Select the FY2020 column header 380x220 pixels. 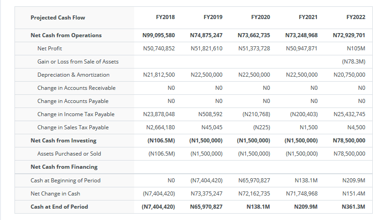[261, 17]
